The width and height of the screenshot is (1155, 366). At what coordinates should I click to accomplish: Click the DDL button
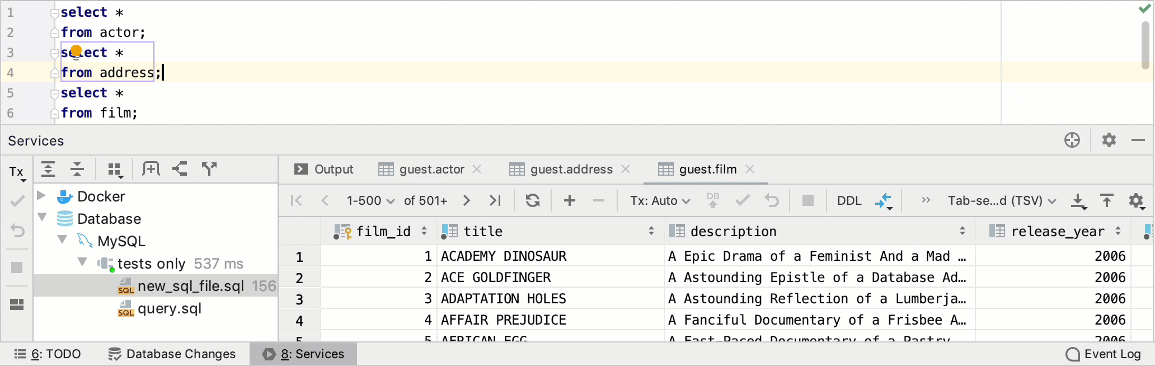849,200
